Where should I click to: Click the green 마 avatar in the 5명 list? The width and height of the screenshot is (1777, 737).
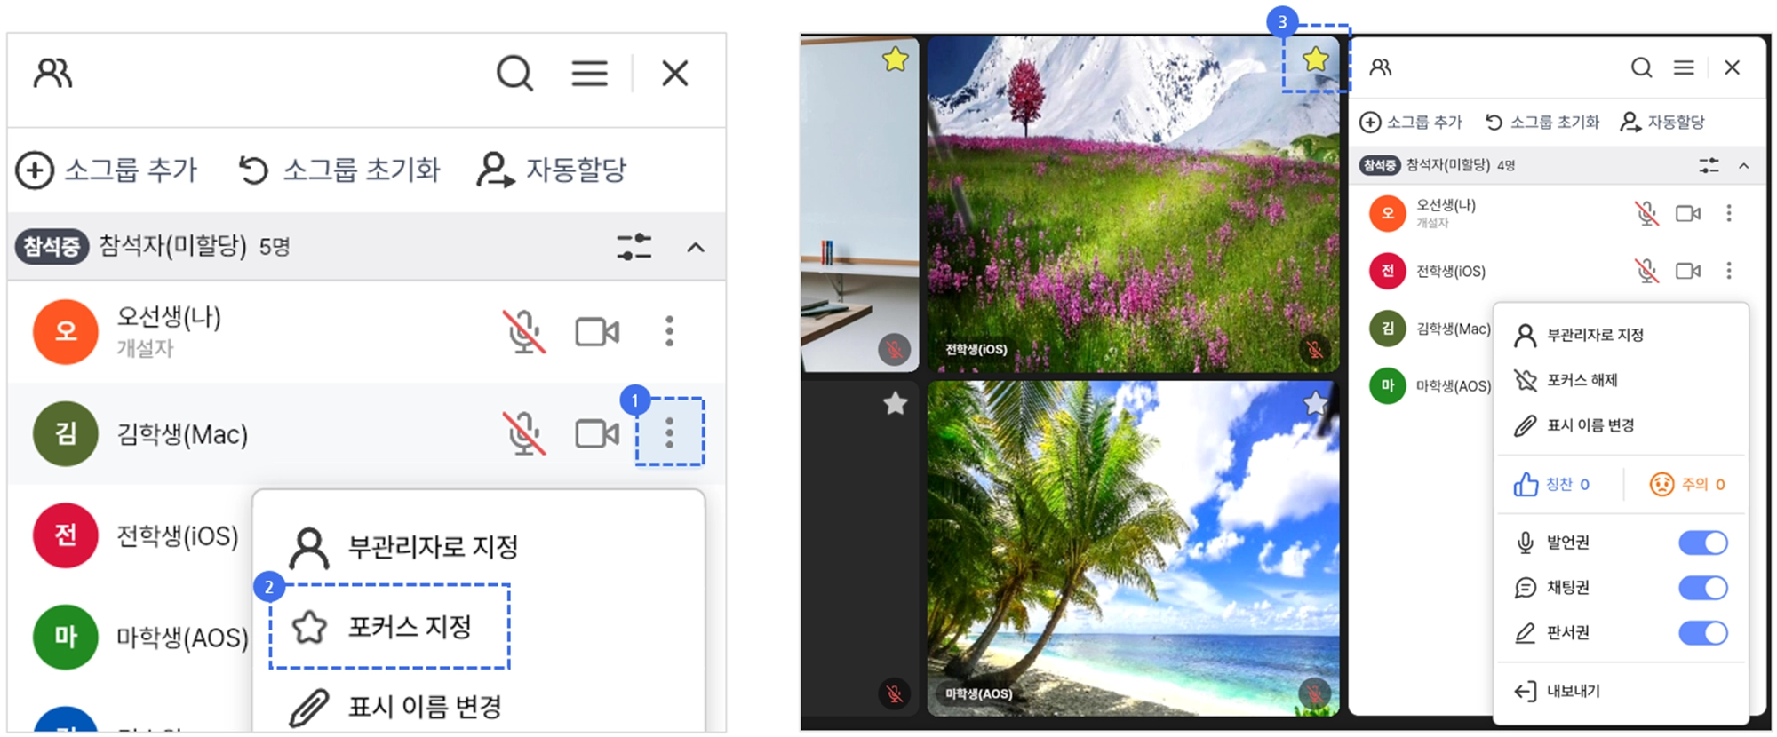coord(66,637)
